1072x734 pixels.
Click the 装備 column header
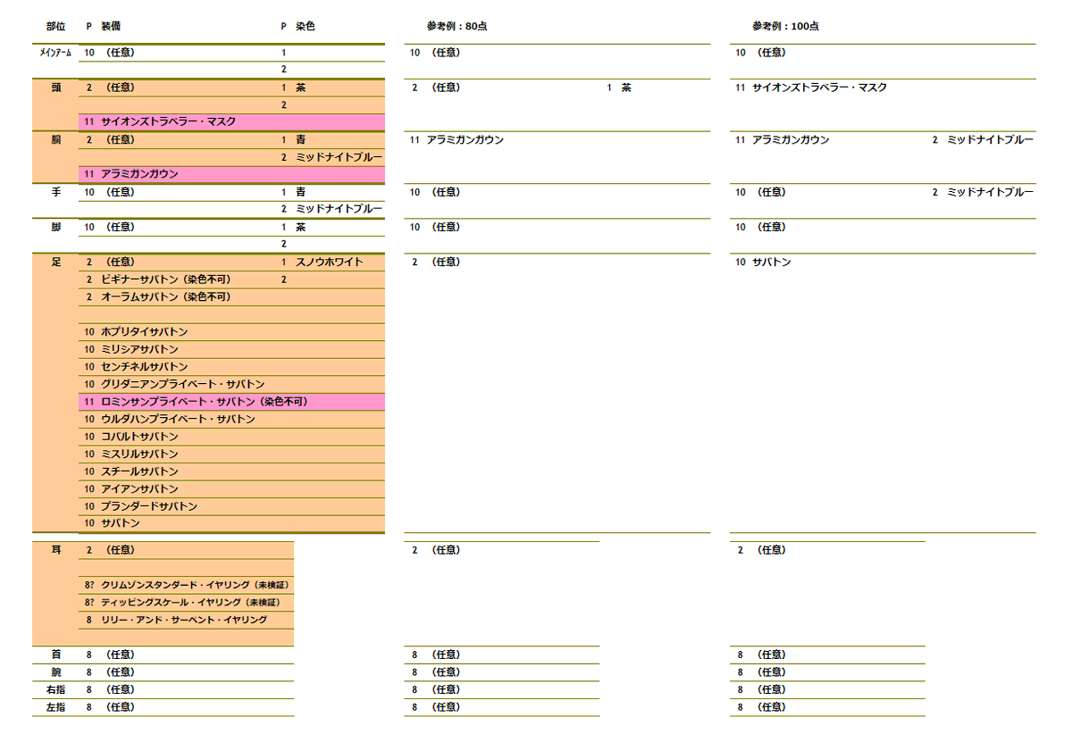112,27
